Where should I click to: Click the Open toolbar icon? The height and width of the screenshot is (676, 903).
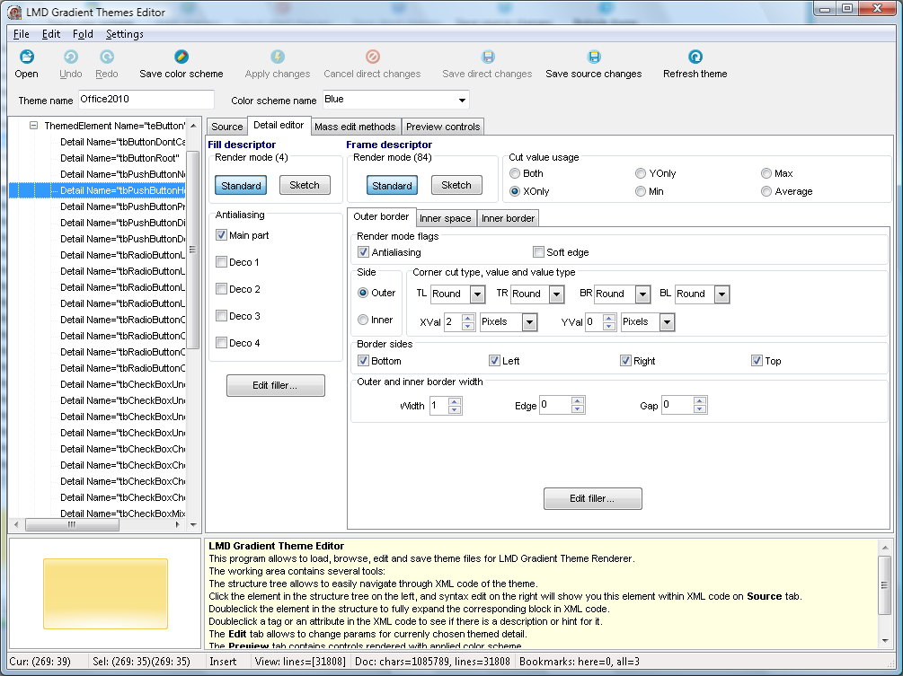[26, 57]
